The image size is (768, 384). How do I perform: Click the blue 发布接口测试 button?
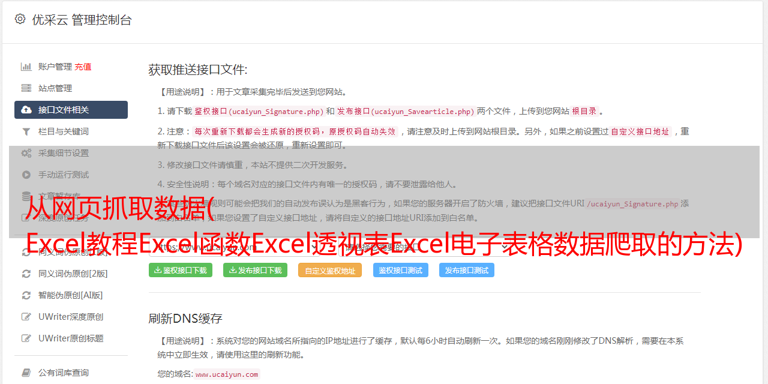coord(467,270)
